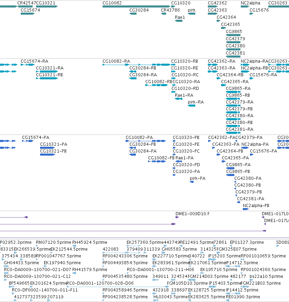289x302 pixels.
Task: Click the RM07120.5prime EST label
Action: click(x=54, y=242)
